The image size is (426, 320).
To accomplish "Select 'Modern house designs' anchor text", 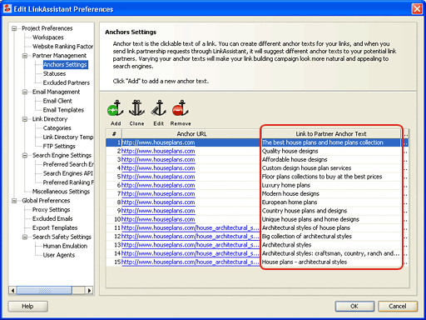I will tap(290, 193).
